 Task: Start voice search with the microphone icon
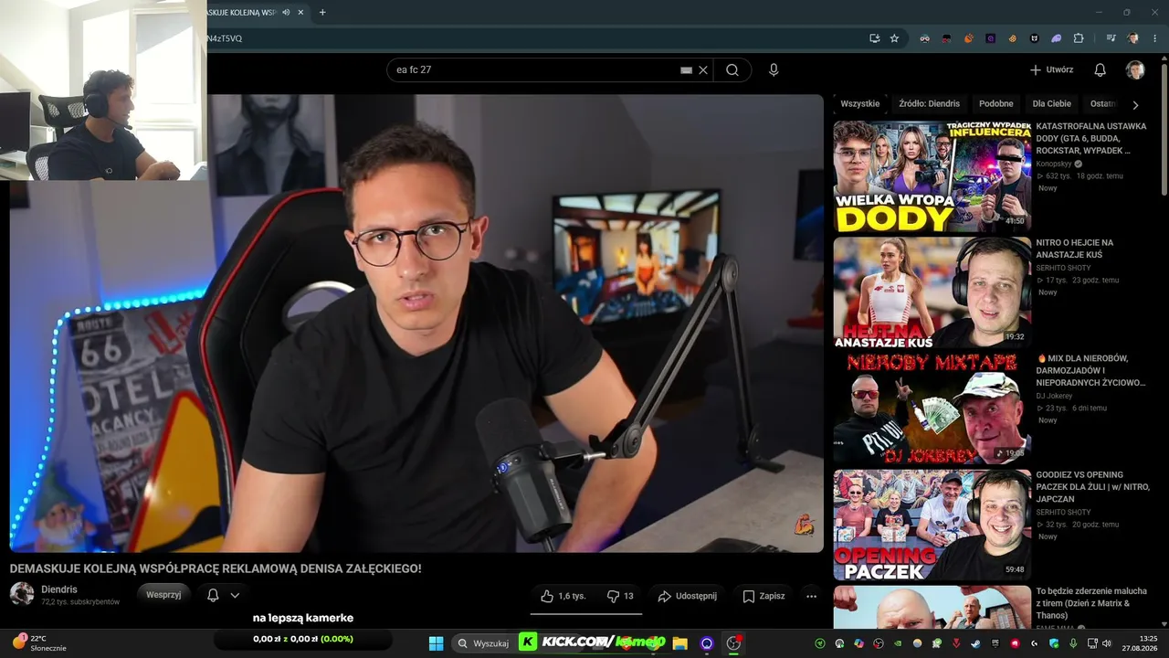[774, 70]
